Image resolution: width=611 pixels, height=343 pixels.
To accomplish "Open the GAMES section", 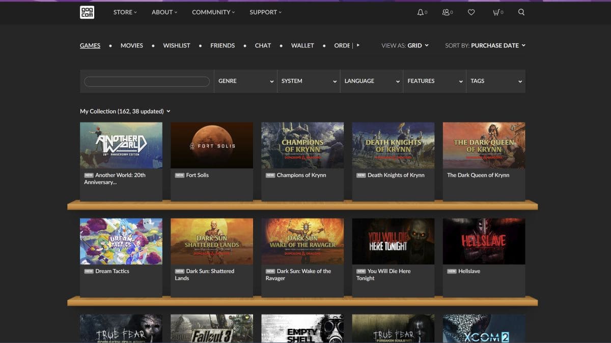I will click(x=90, y=45).
